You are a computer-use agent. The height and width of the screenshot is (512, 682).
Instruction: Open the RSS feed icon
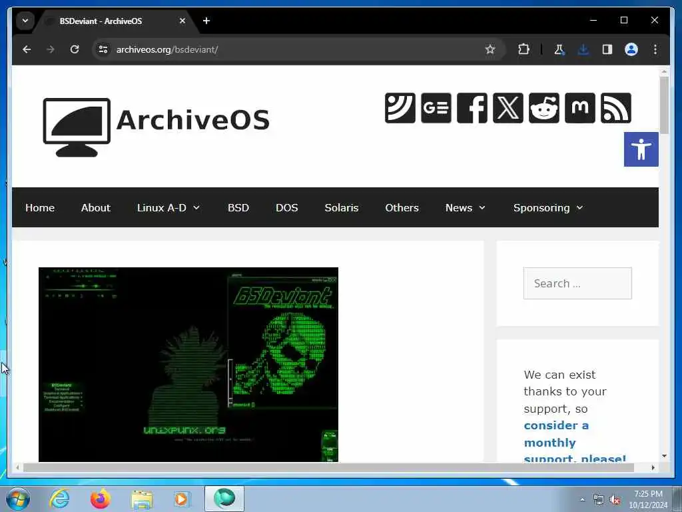click(616, 107)
